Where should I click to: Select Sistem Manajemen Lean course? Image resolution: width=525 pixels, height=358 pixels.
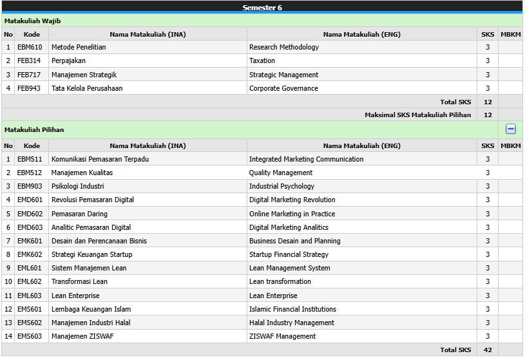coord(89,268)
